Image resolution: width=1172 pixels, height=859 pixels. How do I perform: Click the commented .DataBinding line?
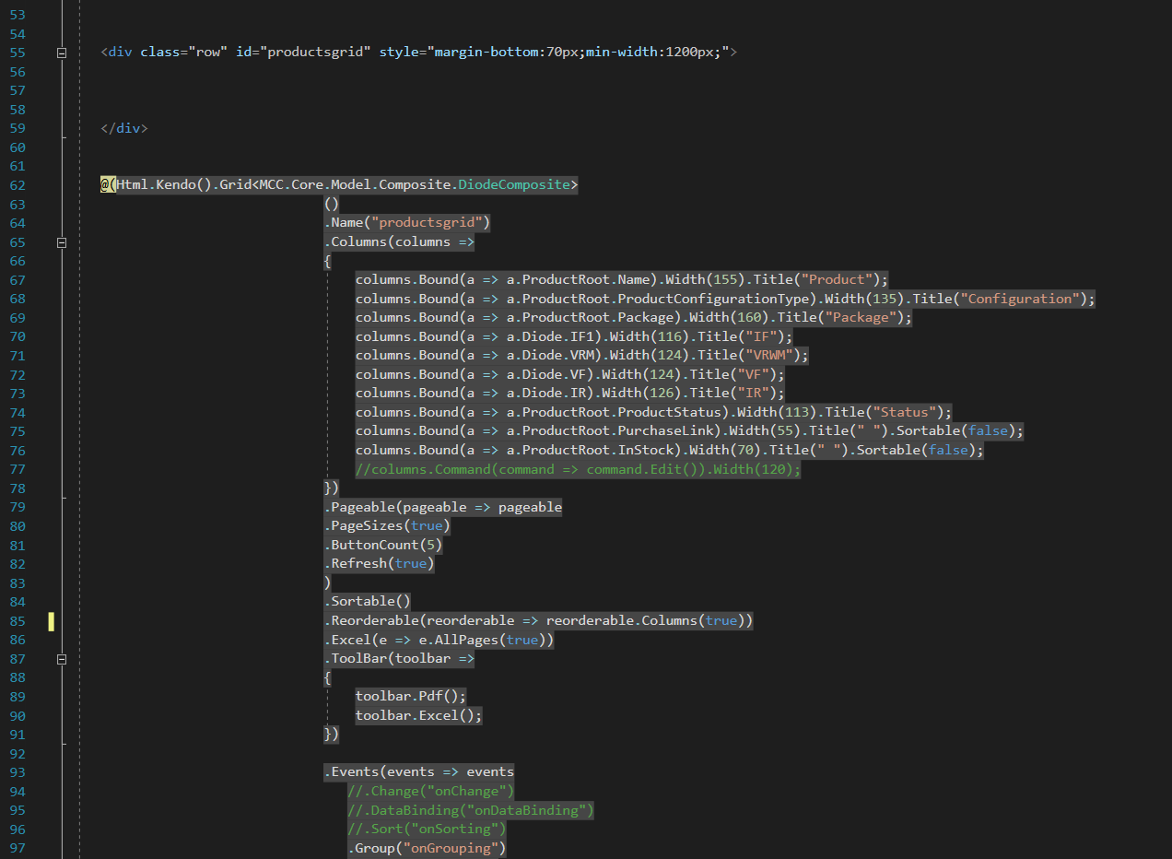pos(471,810)
